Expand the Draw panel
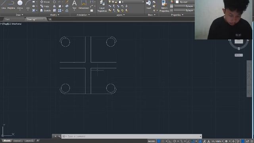Viewport: 254px width, 143px height. [19, 15]
